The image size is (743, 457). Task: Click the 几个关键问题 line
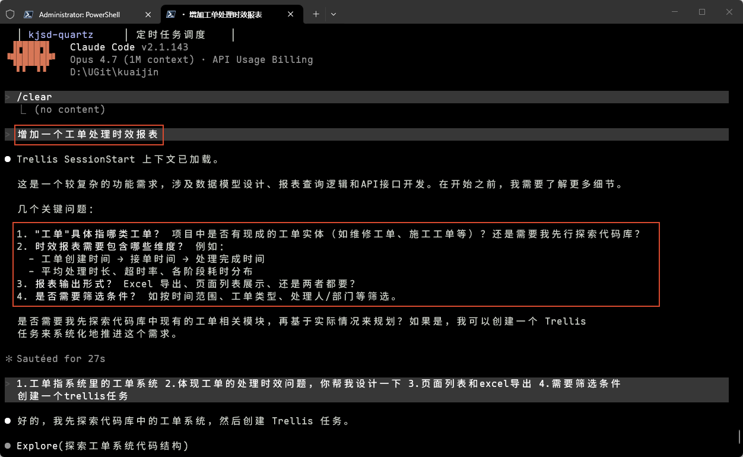point(55,210)
